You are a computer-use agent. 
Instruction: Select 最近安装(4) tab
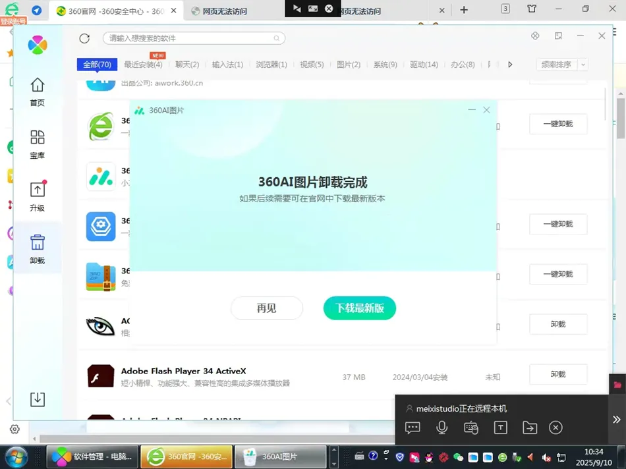click(x=144, y=65)
